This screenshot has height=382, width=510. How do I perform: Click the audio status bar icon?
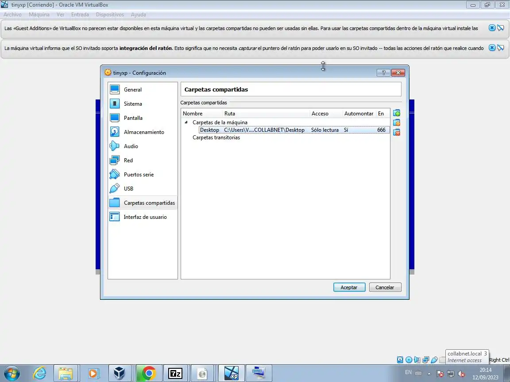pyautogui.click(x=417, y=359)
